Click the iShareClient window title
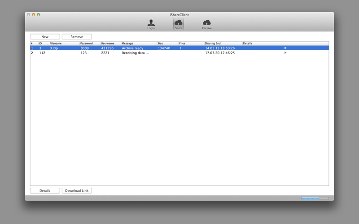 [179, 15]
